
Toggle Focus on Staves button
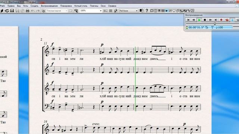[x=111, y=11]
